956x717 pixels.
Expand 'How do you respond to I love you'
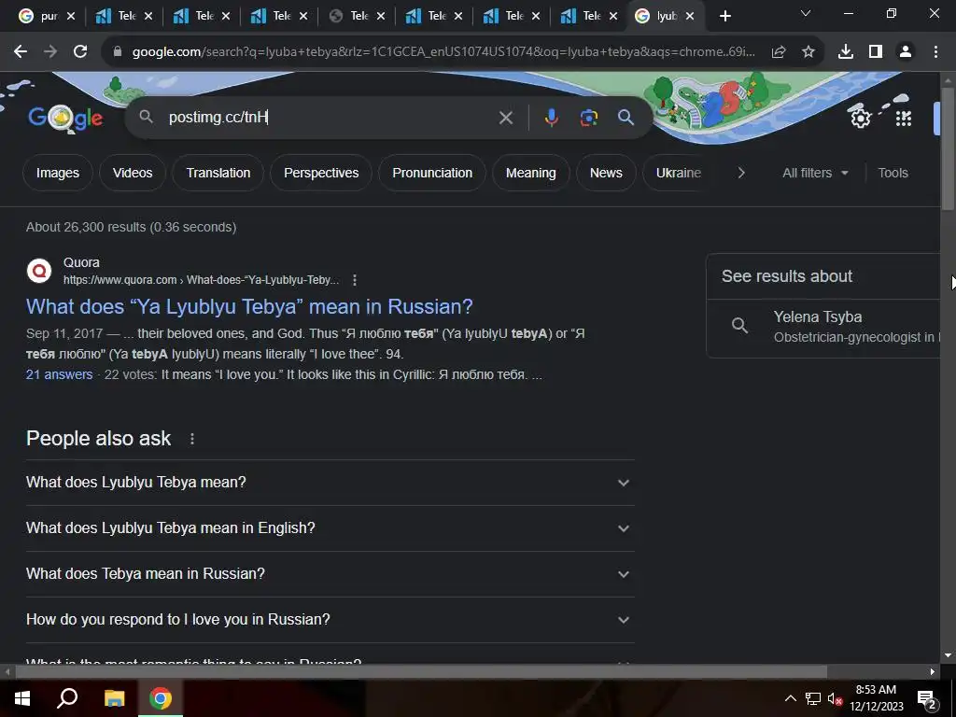(x=330, y=620)
